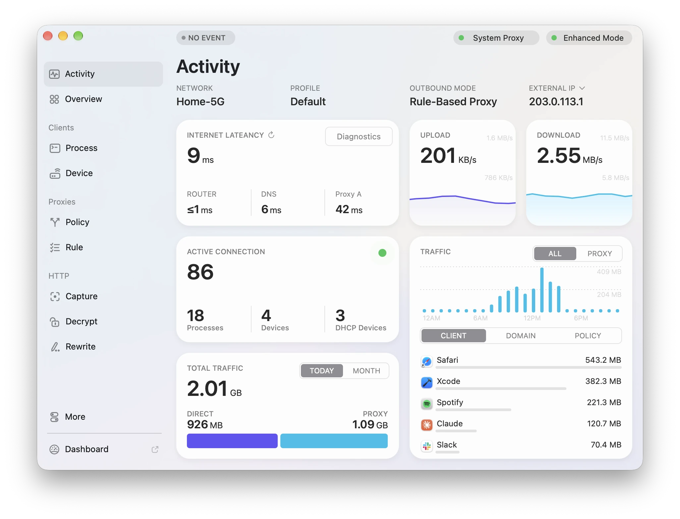Click the 203.0.113.1 external IP value
680x519 pixels.
click(556, 102)
